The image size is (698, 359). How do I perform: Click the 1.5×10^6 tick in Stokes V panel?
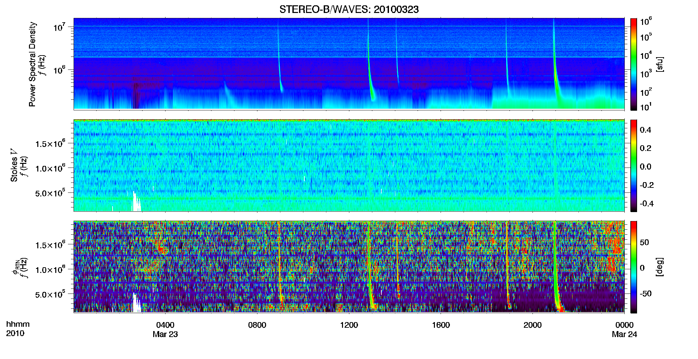(x=50, y=143)
